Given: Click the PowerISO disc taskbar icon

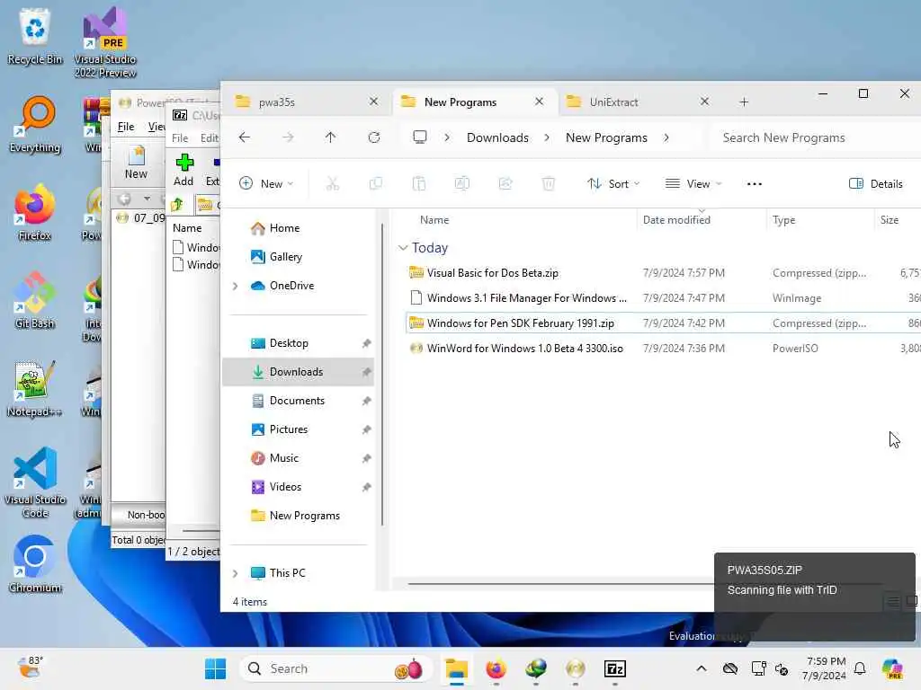Looking at the screenshot, I should click(576, 668).
